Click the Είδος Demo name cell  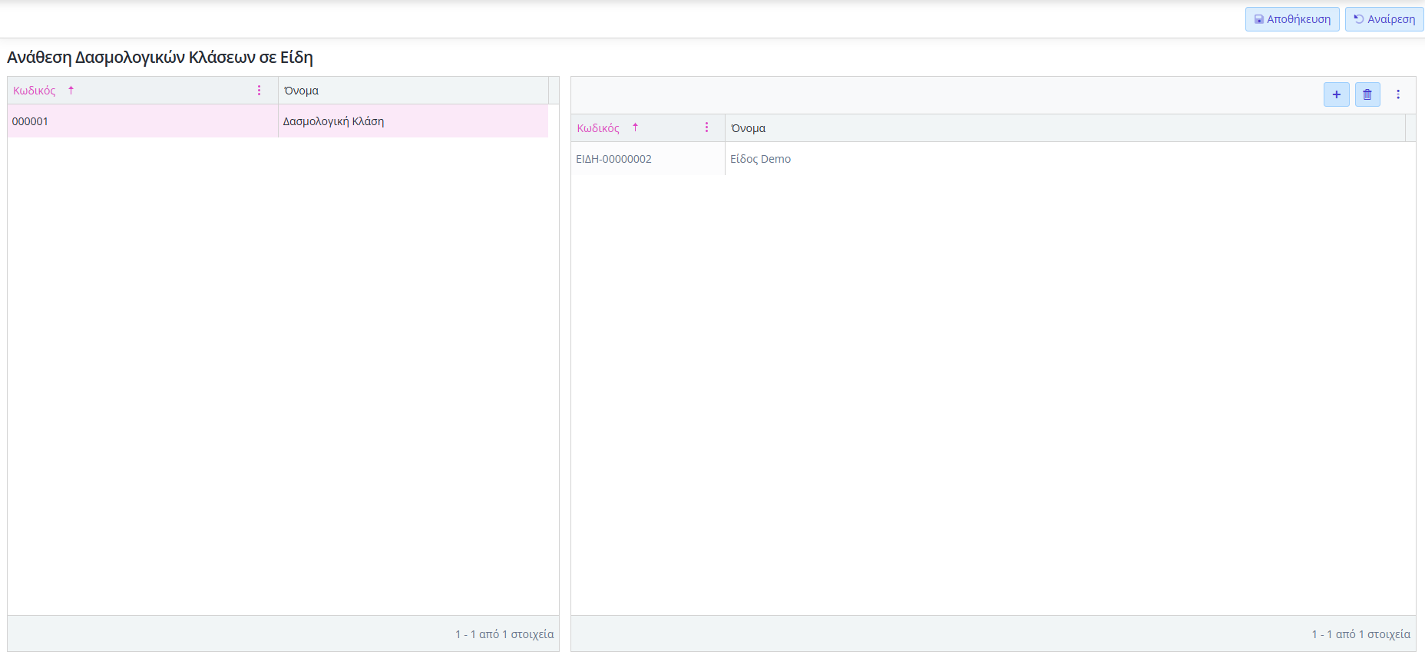760,159
